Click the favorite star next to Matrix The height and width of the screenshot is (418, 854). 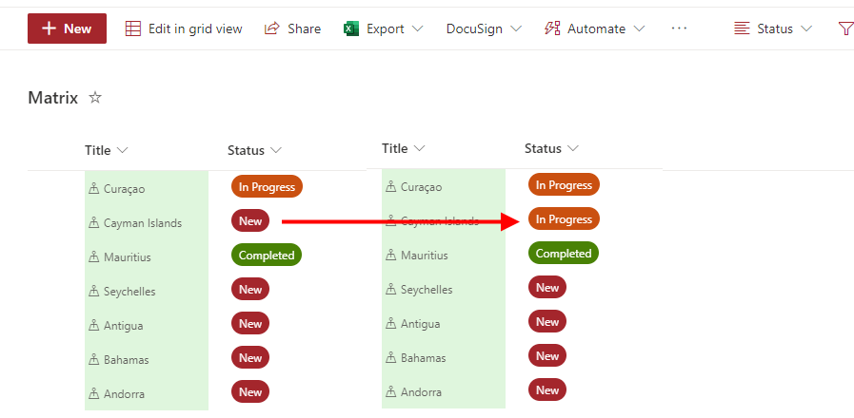94,98
